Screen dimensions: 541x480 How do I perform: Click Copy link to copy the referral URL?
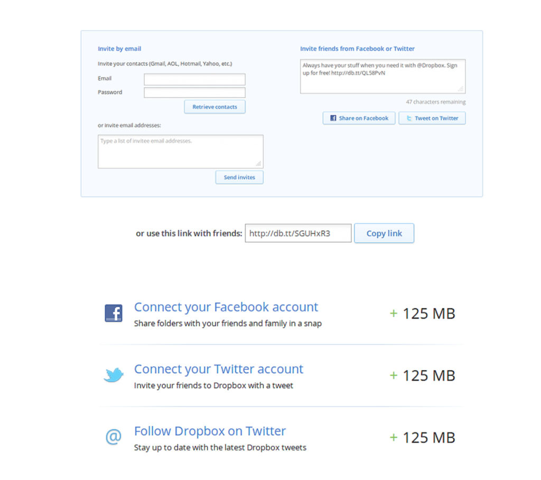click(384, 233)
